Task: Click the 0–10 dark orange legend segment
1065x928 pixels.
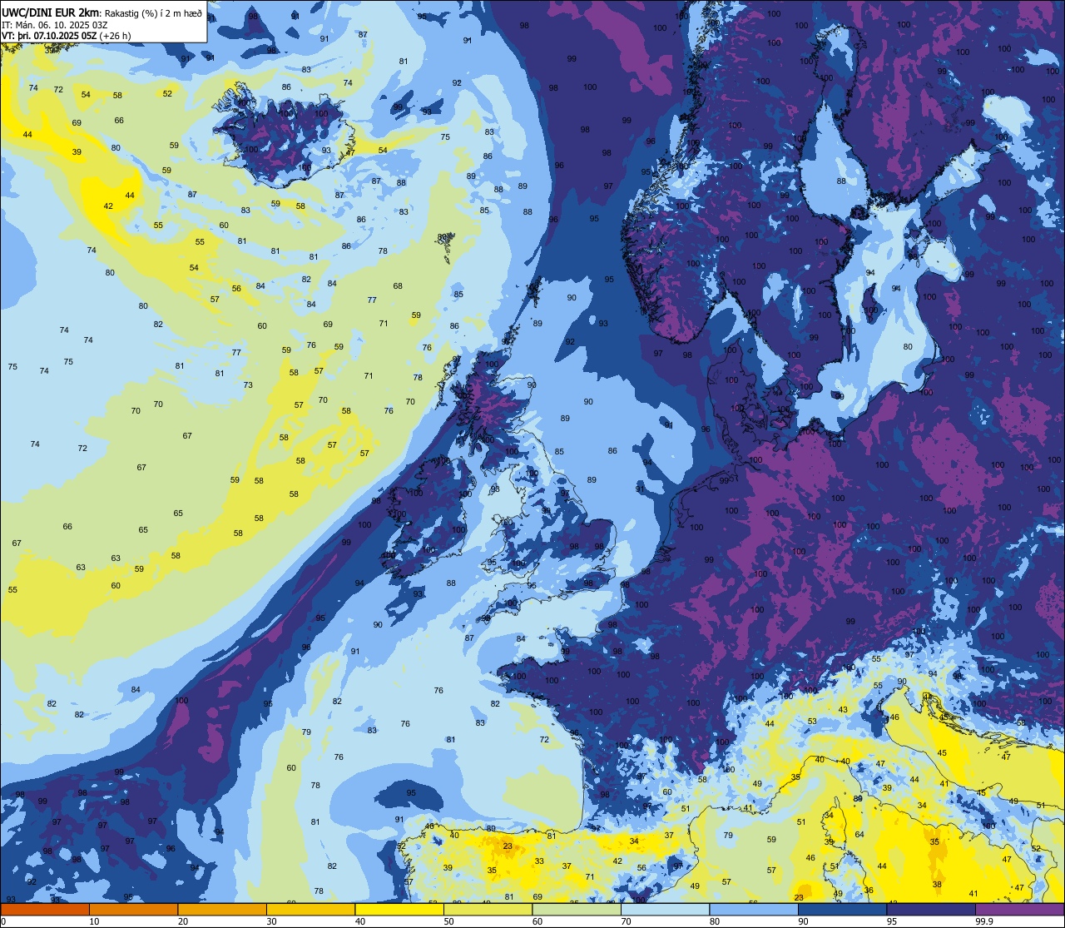Action: pyautogui.click(x=44, y=909)
